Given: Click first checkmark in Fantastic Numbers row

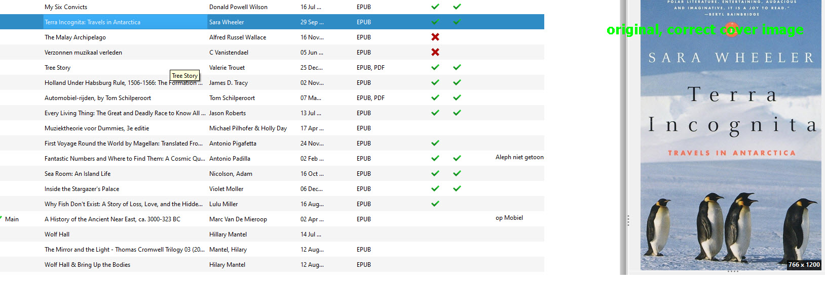Looking at the screenshot, I should (x=435, y=158).
